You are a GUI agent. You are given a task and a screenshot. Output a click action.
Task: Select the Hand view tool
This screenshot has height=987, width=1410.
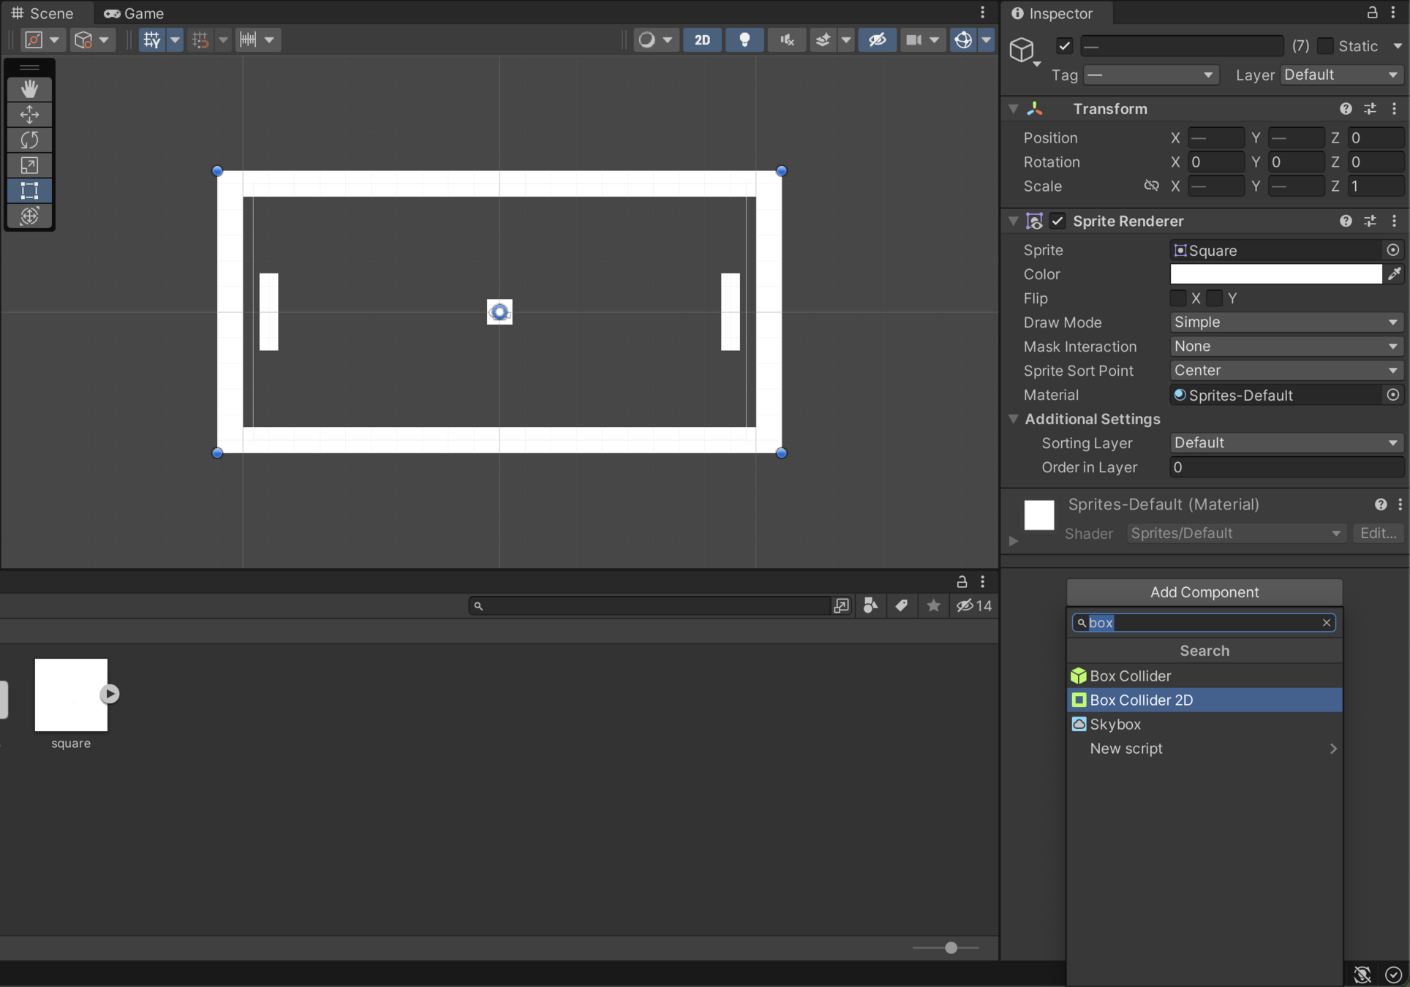(x=29, y=88)
